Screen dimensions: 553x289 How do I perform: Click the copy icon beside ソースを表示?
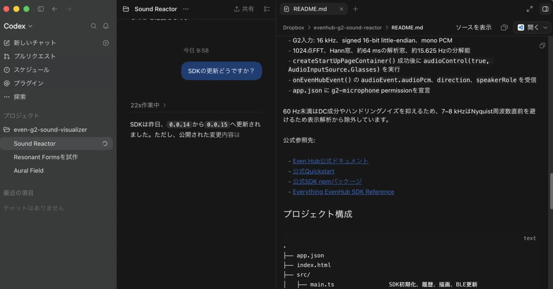pos(504,27)
